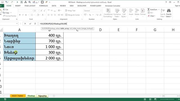This screenshot has height=101, width=180.
Task: Click the Format as Table icon
Action: coord(117,11)
